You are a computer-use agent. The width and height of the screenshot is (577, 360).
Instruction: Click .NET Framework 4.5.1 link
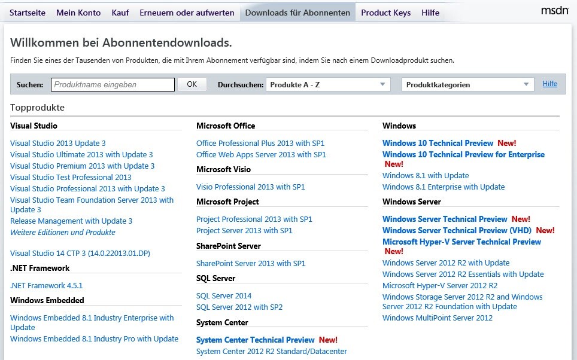(x=46, y=286)
